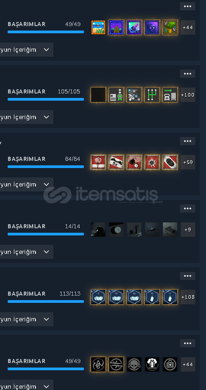Select the red balloons achievement icon
Screen dimensions: 206x390
[98, 162]
